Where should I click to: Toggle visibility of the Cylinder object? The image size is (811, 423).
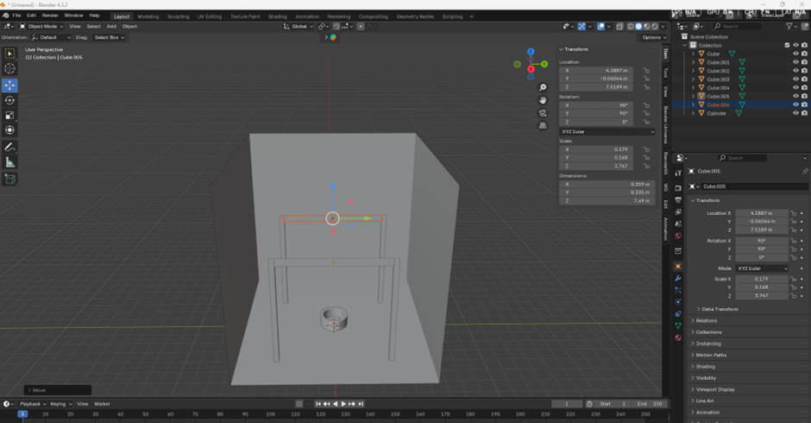[x=795, y=113]
